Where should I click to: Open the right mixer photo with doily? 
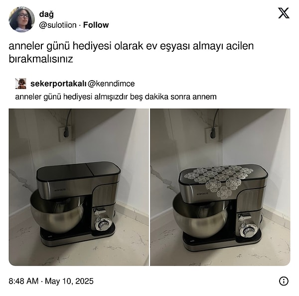pyautogui.click(x=220, y=187)
